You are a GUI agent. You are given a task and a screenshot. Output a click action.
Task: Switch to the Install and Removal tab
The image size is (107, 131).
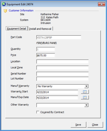point(40,29)
